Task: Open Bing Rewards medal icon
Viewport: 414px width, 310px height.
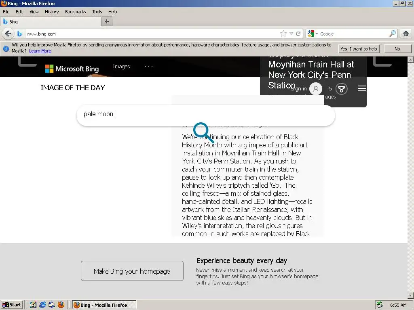Action: click(x=341, y=88)
